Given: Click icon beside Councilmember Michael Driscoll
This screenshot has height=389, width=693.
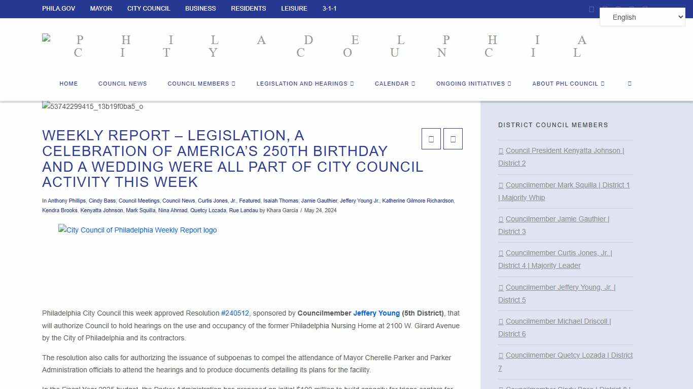Looking at the screenshot, I should click(501, 321).
